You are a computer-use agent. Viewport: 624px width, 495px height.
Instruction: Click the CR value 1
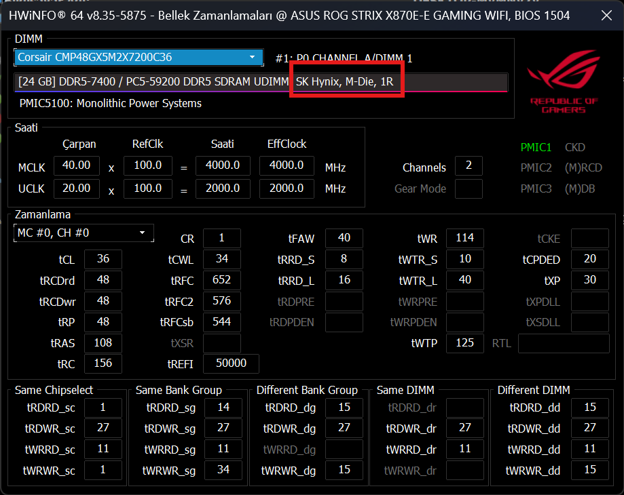pyautogui.click(x=221, y=238)
